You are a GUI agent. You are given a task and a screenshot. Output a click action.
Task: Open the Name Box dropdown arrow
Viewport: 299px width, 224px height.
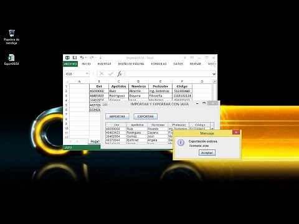(x=87, y=73)
